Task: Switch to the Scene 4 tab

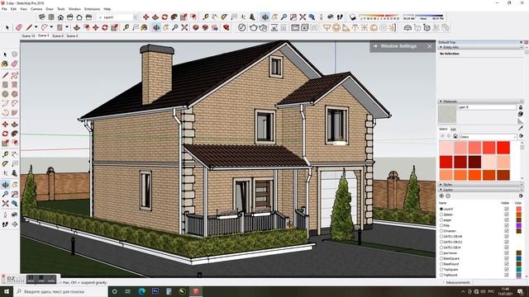Action: coord(72,35)
